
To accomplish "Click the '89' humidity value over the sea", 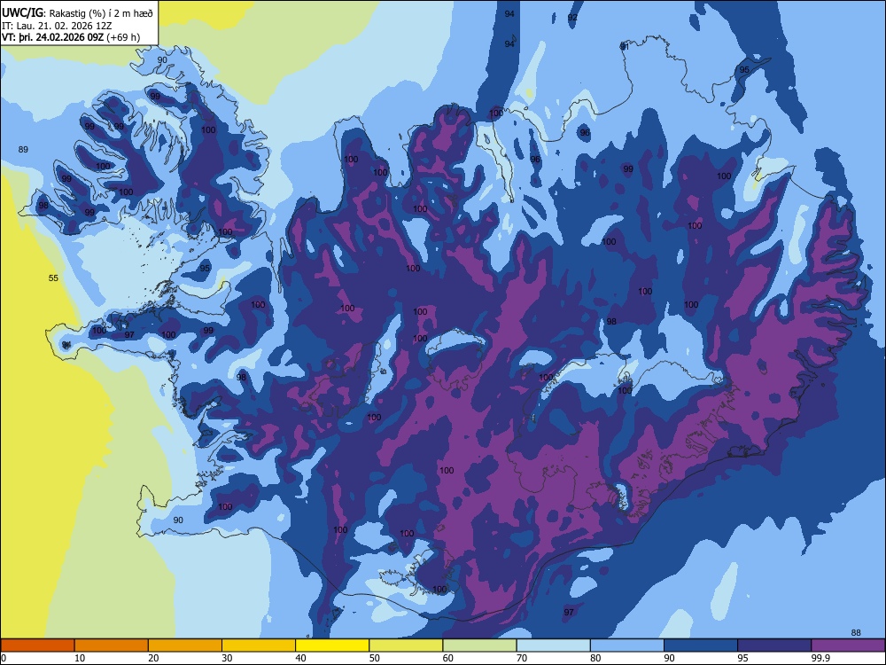I will (x=23, y=149).
